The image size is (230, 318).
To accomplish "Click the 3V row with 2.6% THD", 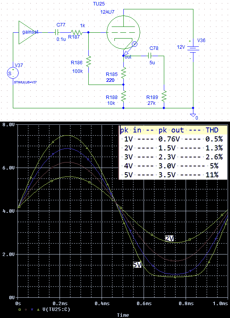I will [173, 157].
